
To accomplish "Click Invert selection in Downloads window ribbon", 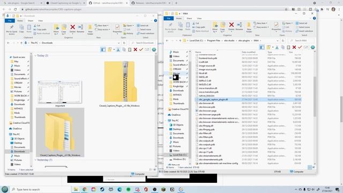I will pos(145,33).
